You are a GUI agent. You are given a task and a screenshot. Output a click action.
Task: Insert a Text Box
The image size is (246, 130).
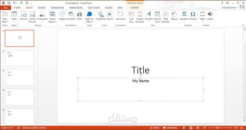coord(131,17)
